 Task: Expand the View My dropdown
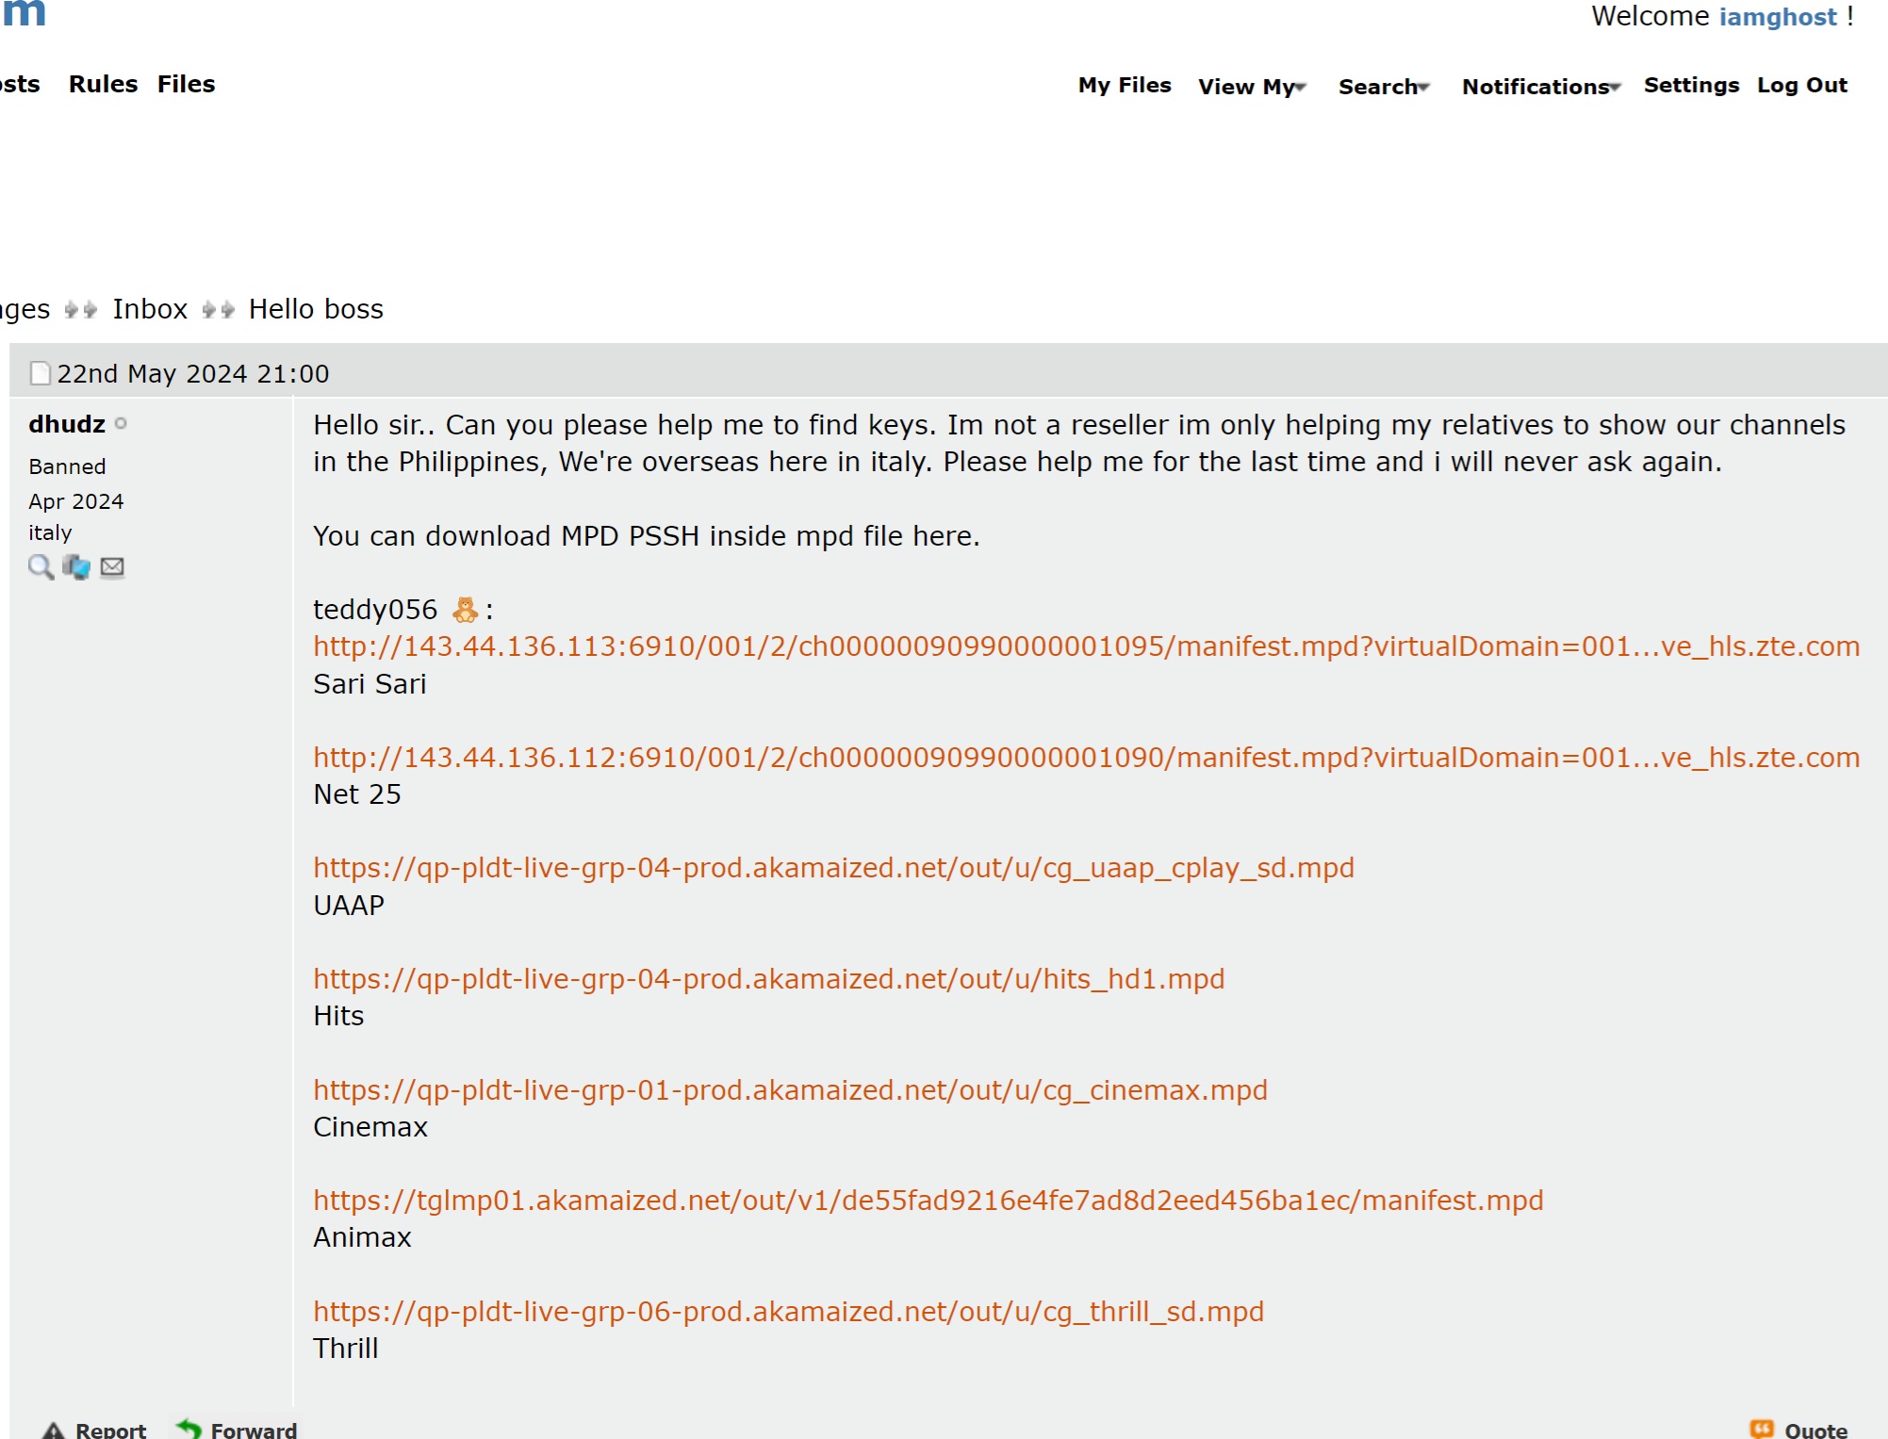[1252, 86]
